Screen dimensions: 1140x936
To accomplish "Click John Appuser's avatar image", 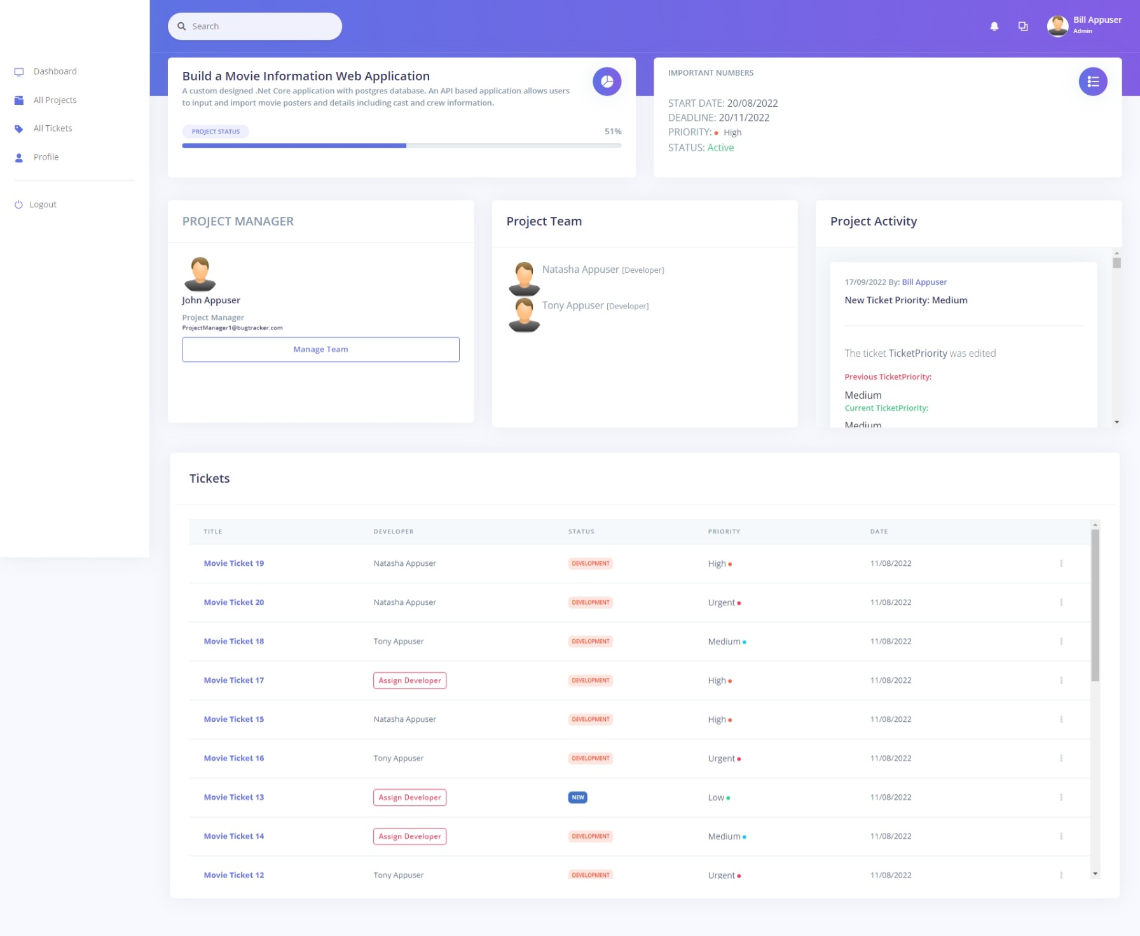I will click(200, 274).
